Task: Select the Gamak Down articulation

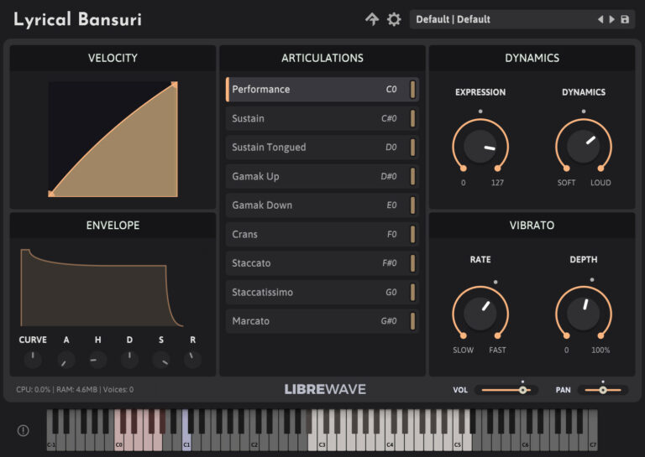Action: (322, 205)
